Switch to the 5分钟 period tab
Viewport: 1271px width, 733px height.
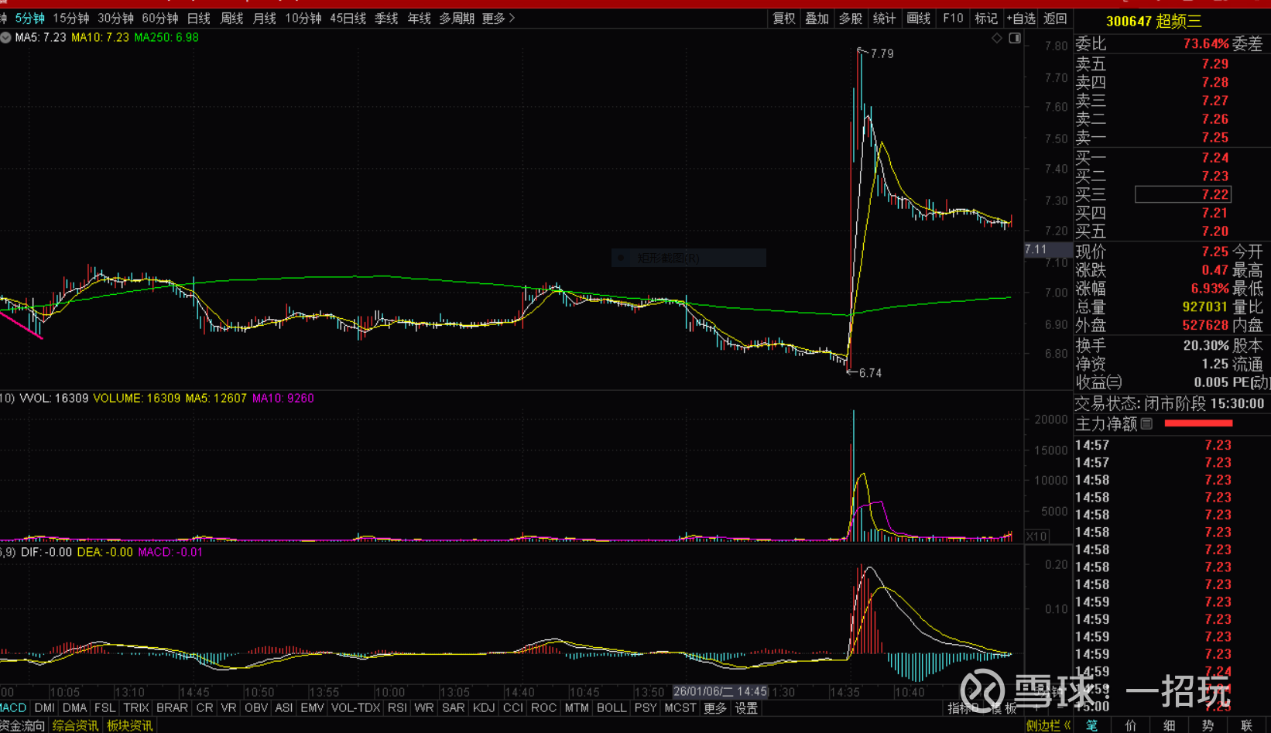click(x=30, y=19)
